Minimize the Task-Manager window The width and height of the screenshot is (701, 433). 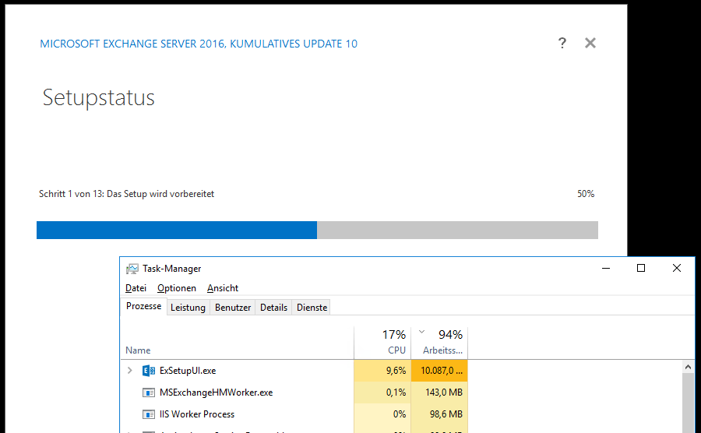click(x=606, y=268)
